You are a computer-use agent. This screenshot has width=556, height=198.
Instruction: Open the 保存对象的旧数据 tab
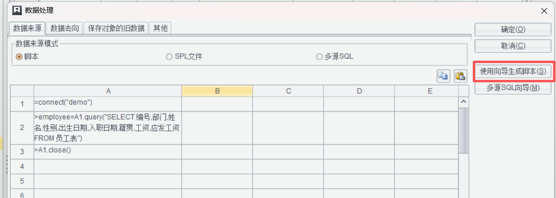pyautogui.click(x=116, y=28)
